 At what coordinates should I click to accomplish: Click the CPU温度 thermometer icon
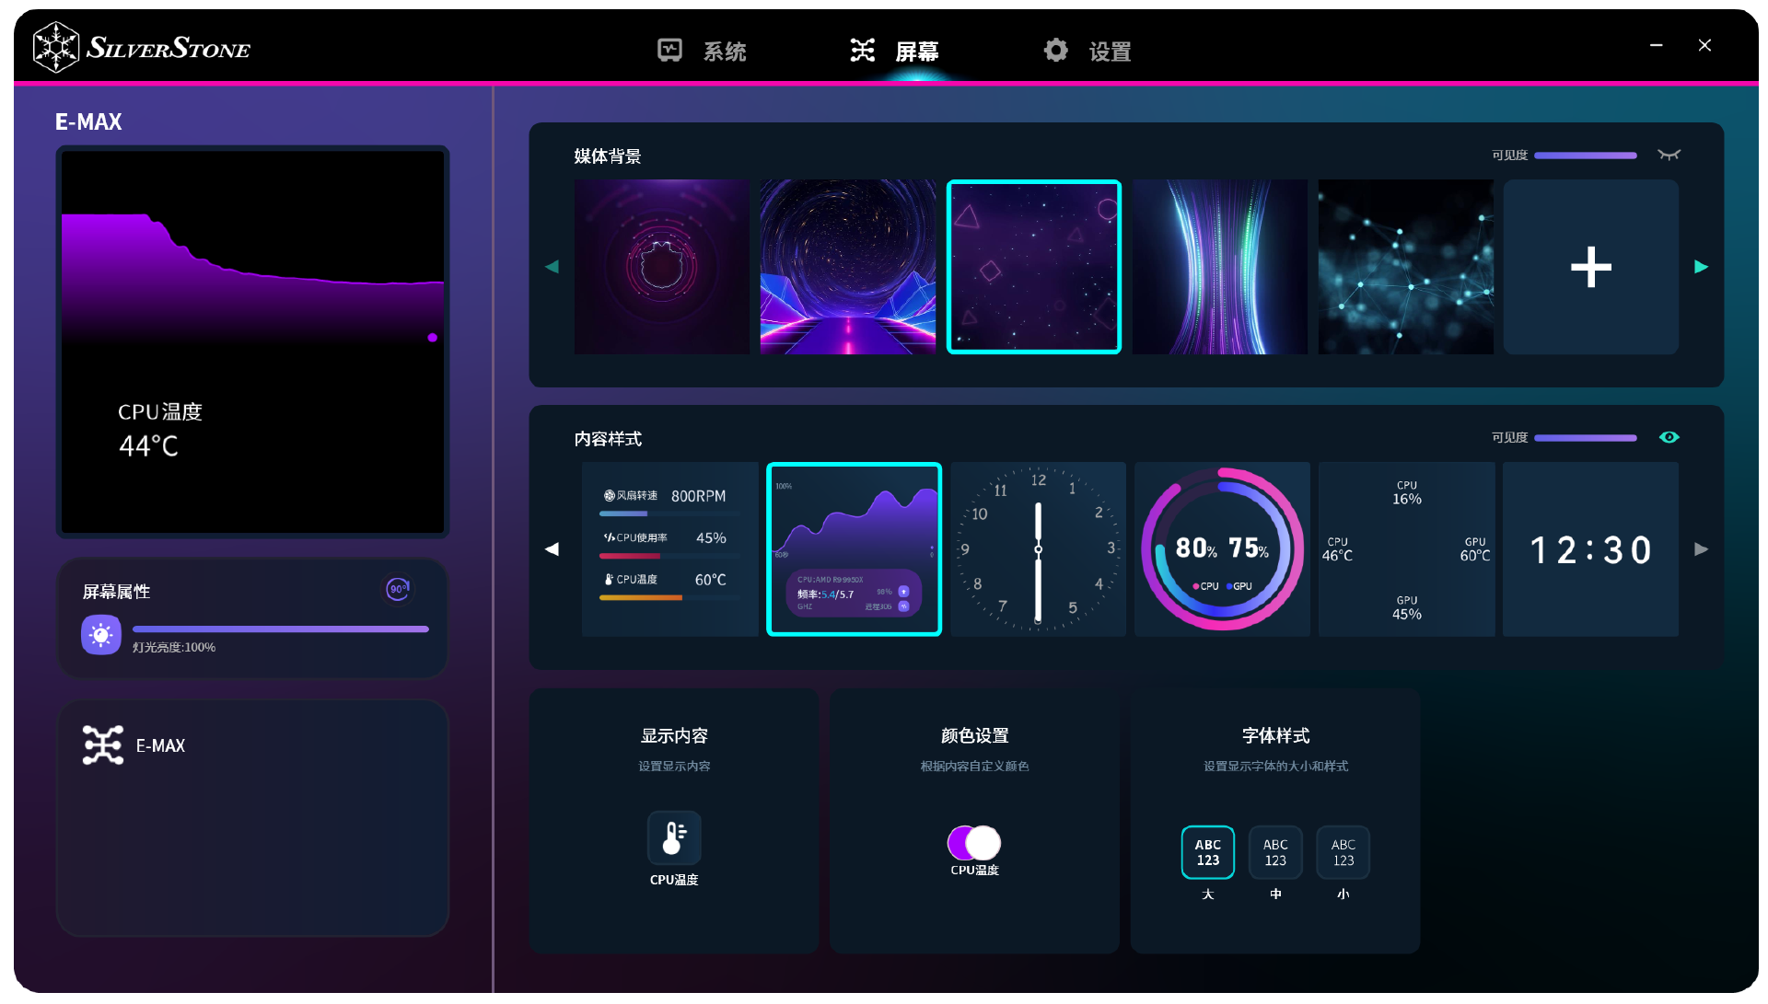pos(674,837)
